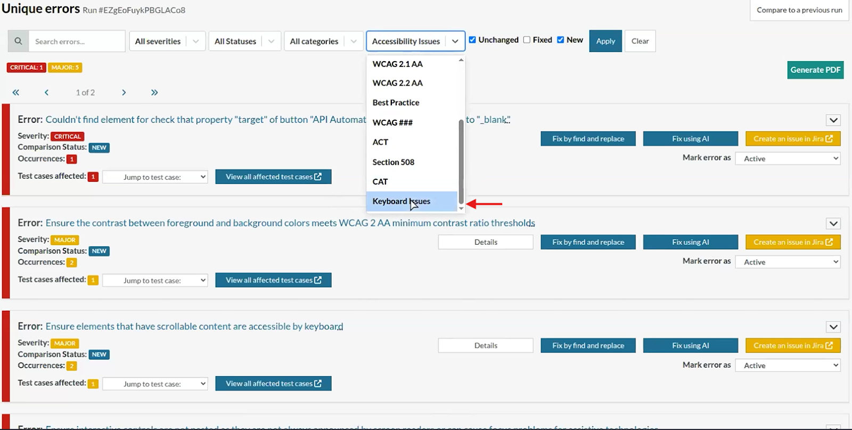Expand the contrast error details chevron

[833, 224]
